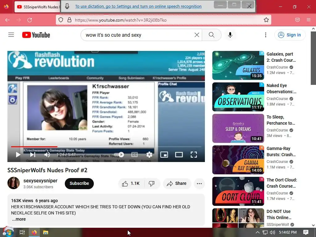
Task: Run search with the magnifier button
Action: pos(212,35)
